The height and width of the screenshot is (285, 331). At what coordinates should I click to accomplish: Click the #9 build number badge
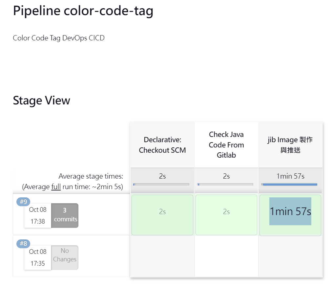pyautogui.click(x=23, y=202)
